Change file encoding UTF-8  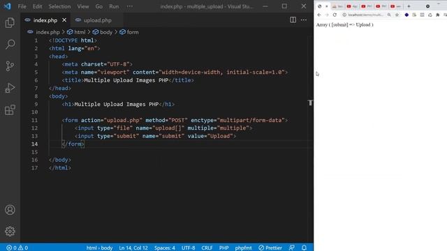coord(188,248)
